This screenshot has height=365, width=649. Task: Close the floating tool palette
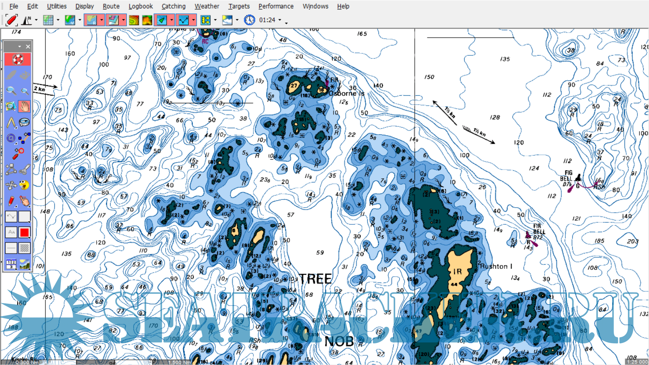28,47
